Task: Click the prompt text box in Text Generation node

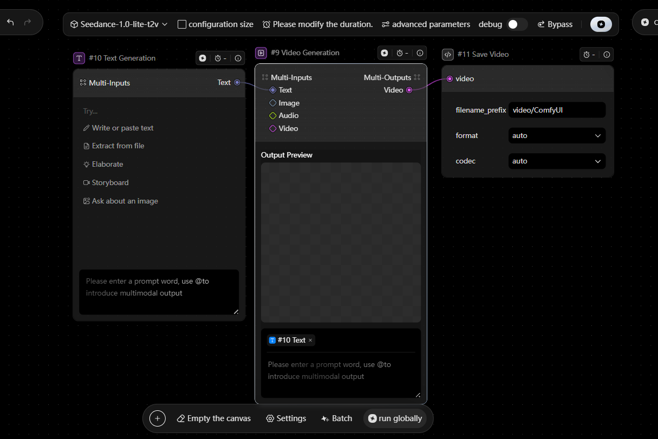Action: coord(159,292)
